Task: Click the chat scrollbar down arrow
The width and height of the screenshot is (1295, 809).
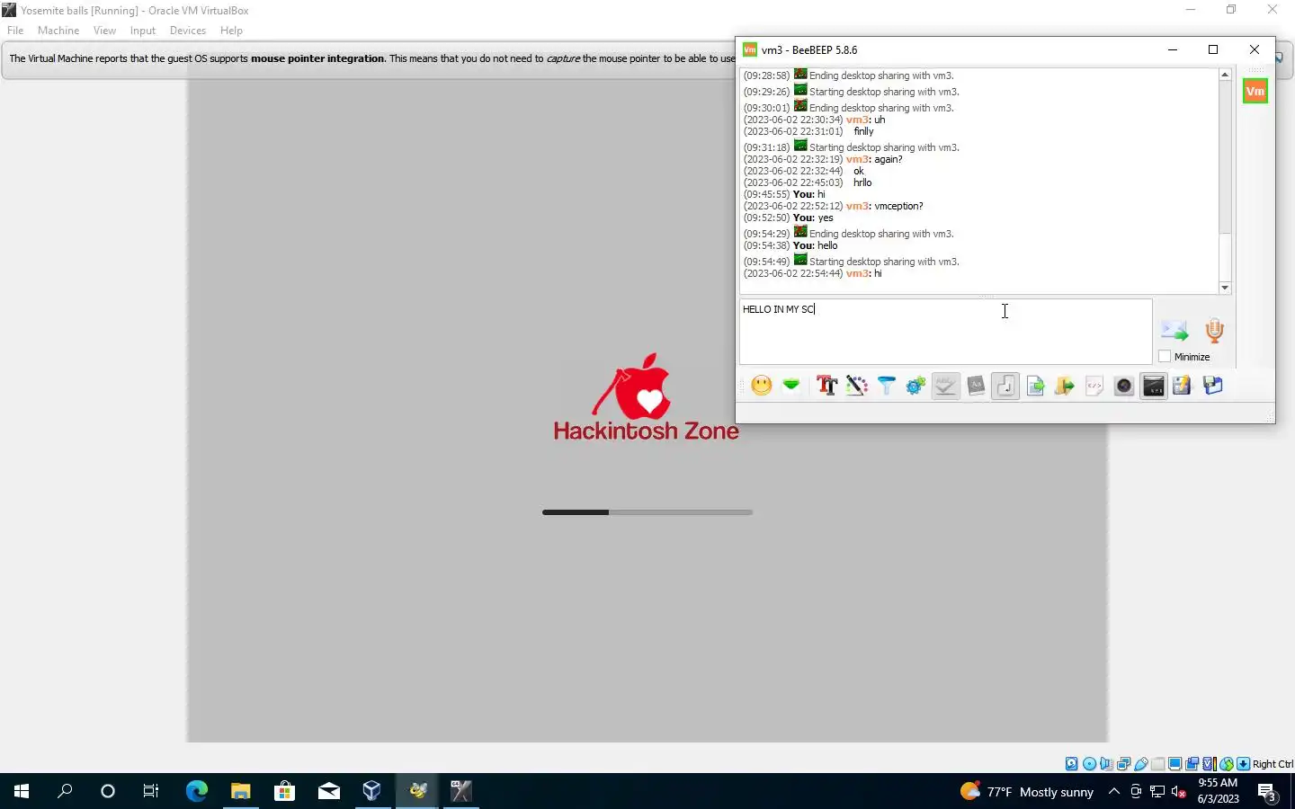Action: pos(1225,288)
